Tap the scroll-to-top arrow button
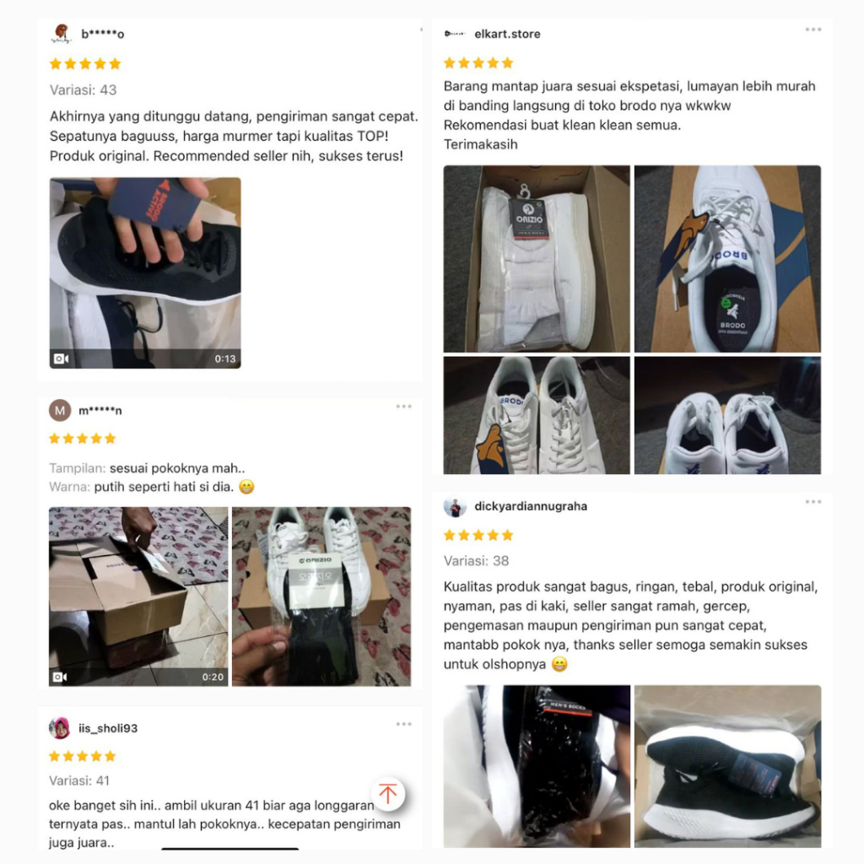864x864 pixels. (x=388, y=793)
